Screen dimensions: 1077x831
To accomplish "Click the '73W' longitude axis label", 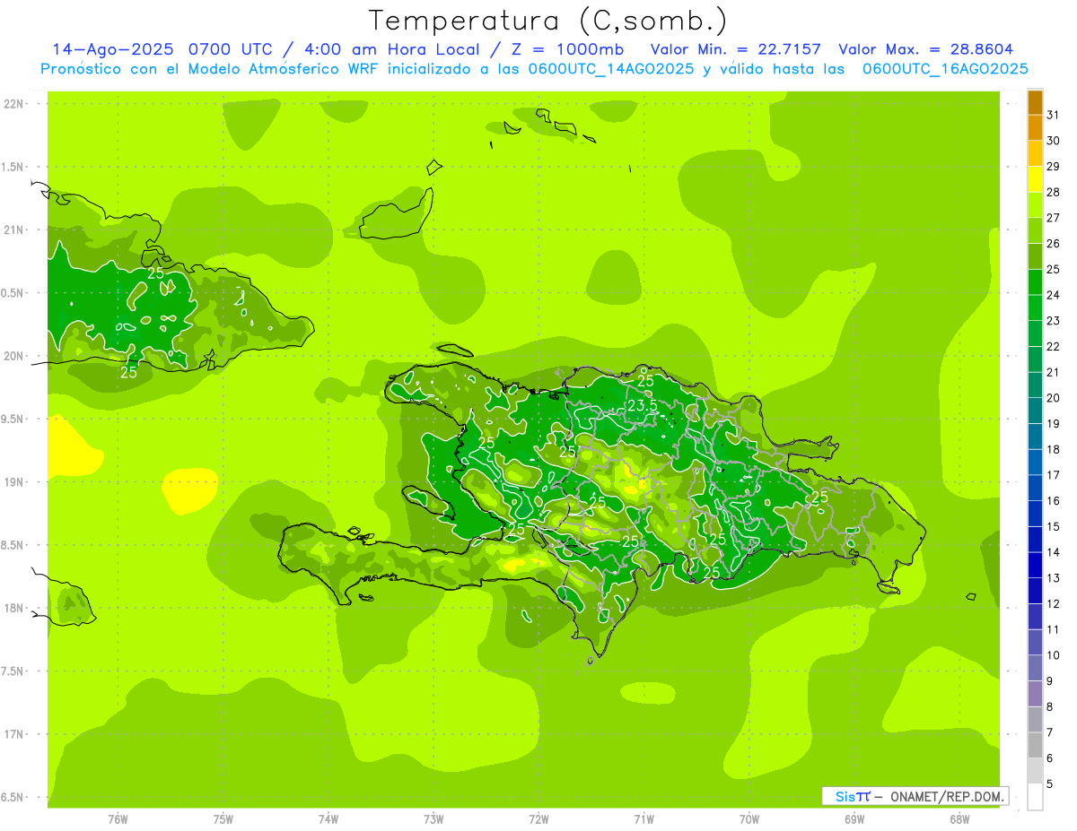I will click(433, 819).
